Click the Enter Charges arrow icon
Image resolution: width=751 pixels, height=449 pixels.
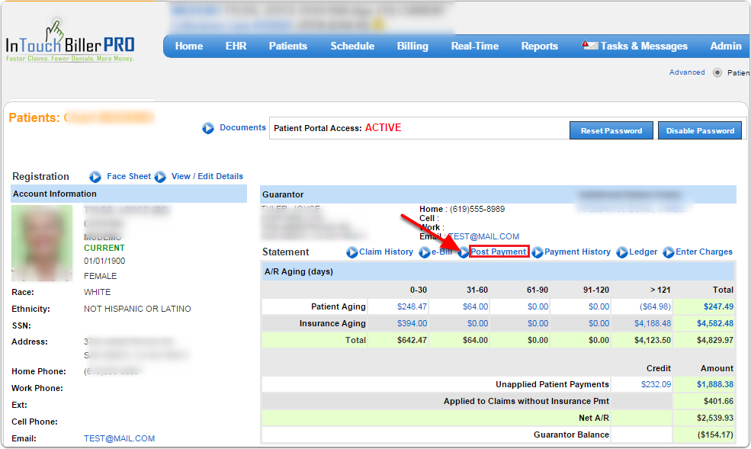coord(669,252)
